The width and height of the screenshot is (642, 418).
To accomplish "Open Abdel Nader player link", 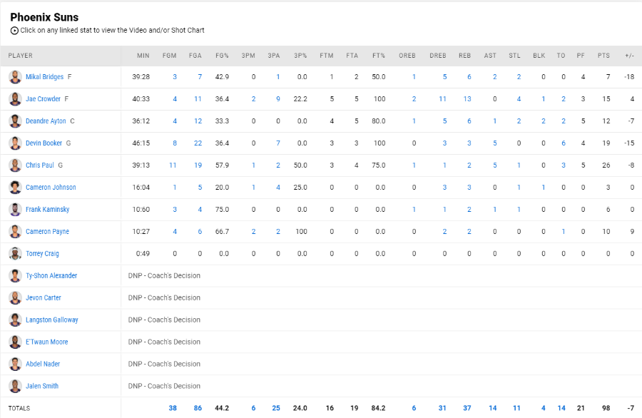I will coord(43,365).
